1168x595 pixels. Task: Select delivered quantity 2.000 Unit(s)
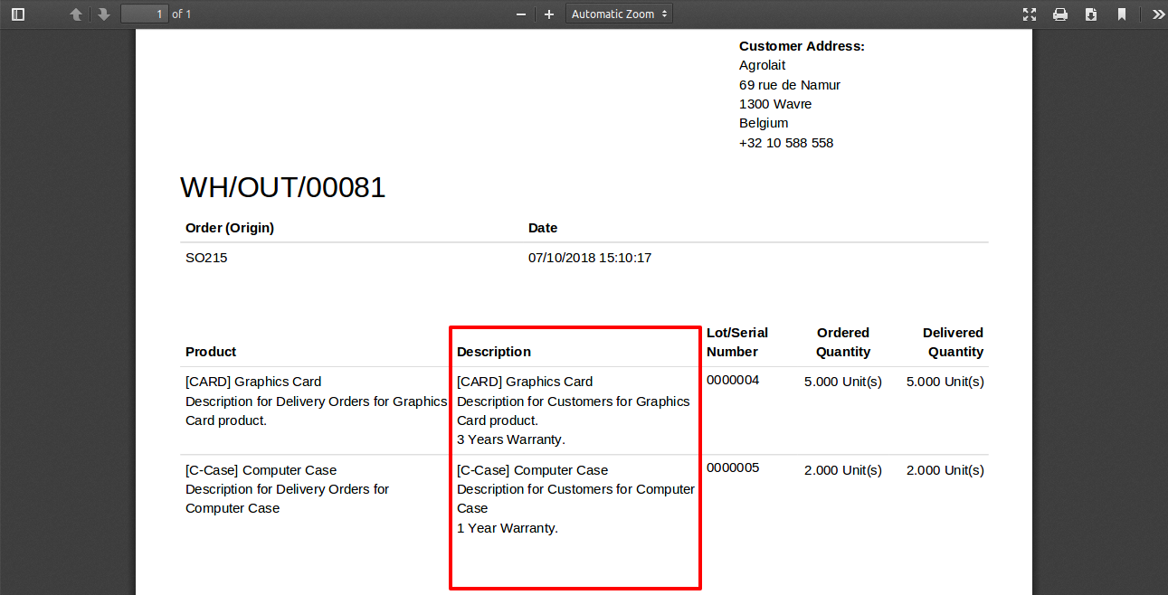tap(945, 470)
